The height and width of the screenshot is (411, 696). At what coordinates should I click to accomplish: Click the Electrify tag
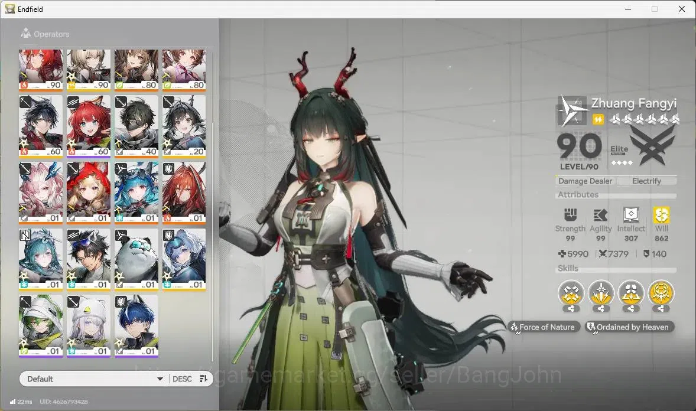(647, 181)
